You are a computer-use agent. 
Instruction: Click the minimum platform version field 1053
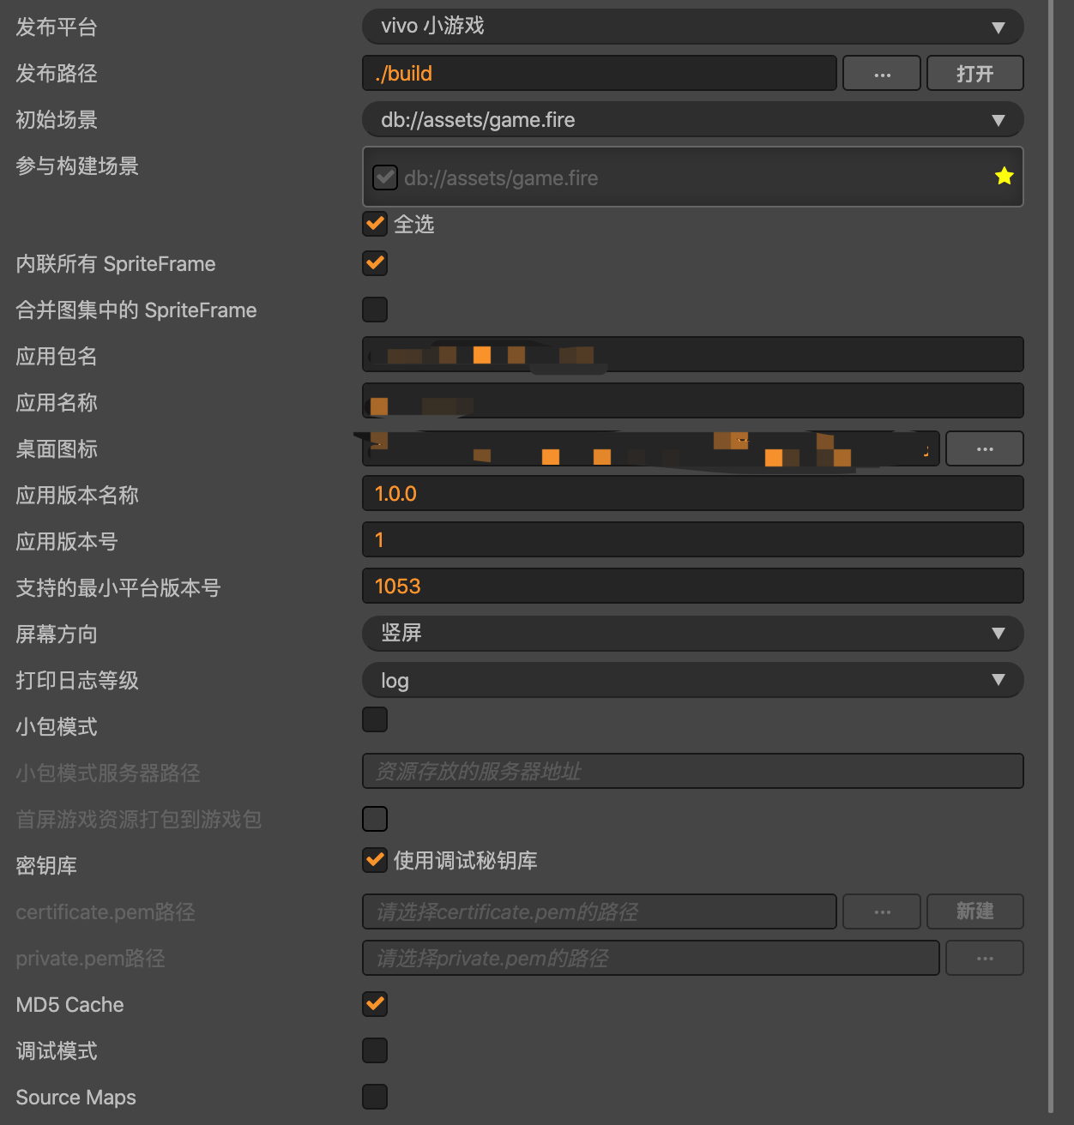tap(692, 587)
